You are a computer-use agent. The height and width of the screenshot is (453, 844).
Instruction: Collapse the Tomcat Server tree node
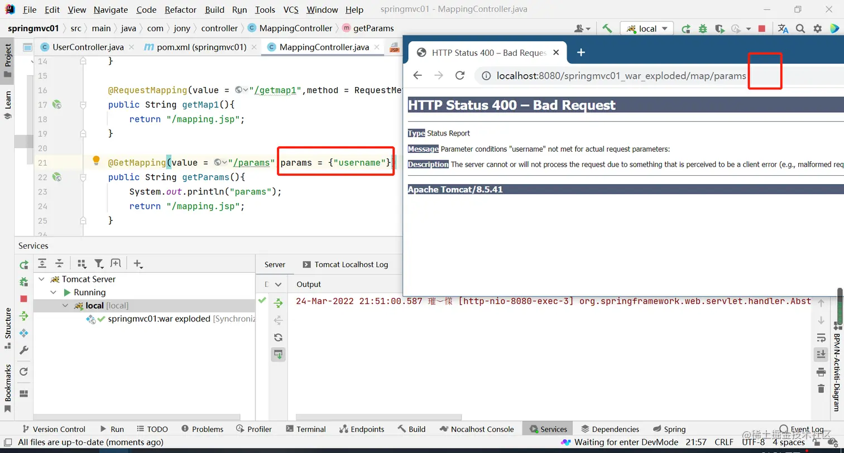[41, 279]
